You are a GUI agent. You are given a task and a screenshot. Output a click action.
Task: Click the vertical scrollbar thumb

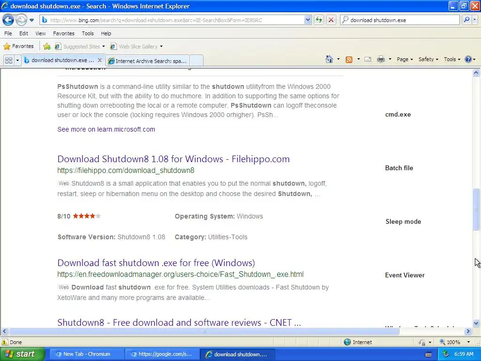tap(476, 209)
